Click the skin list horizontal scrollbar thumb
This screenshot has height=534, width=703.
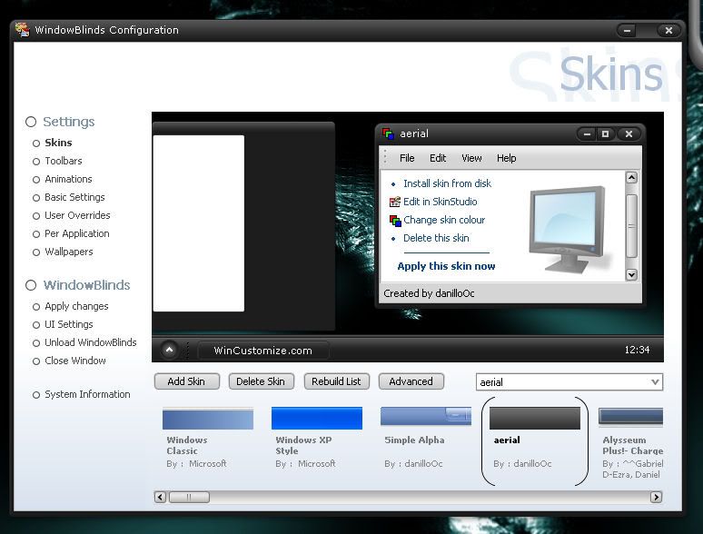[x=189, y=497]
